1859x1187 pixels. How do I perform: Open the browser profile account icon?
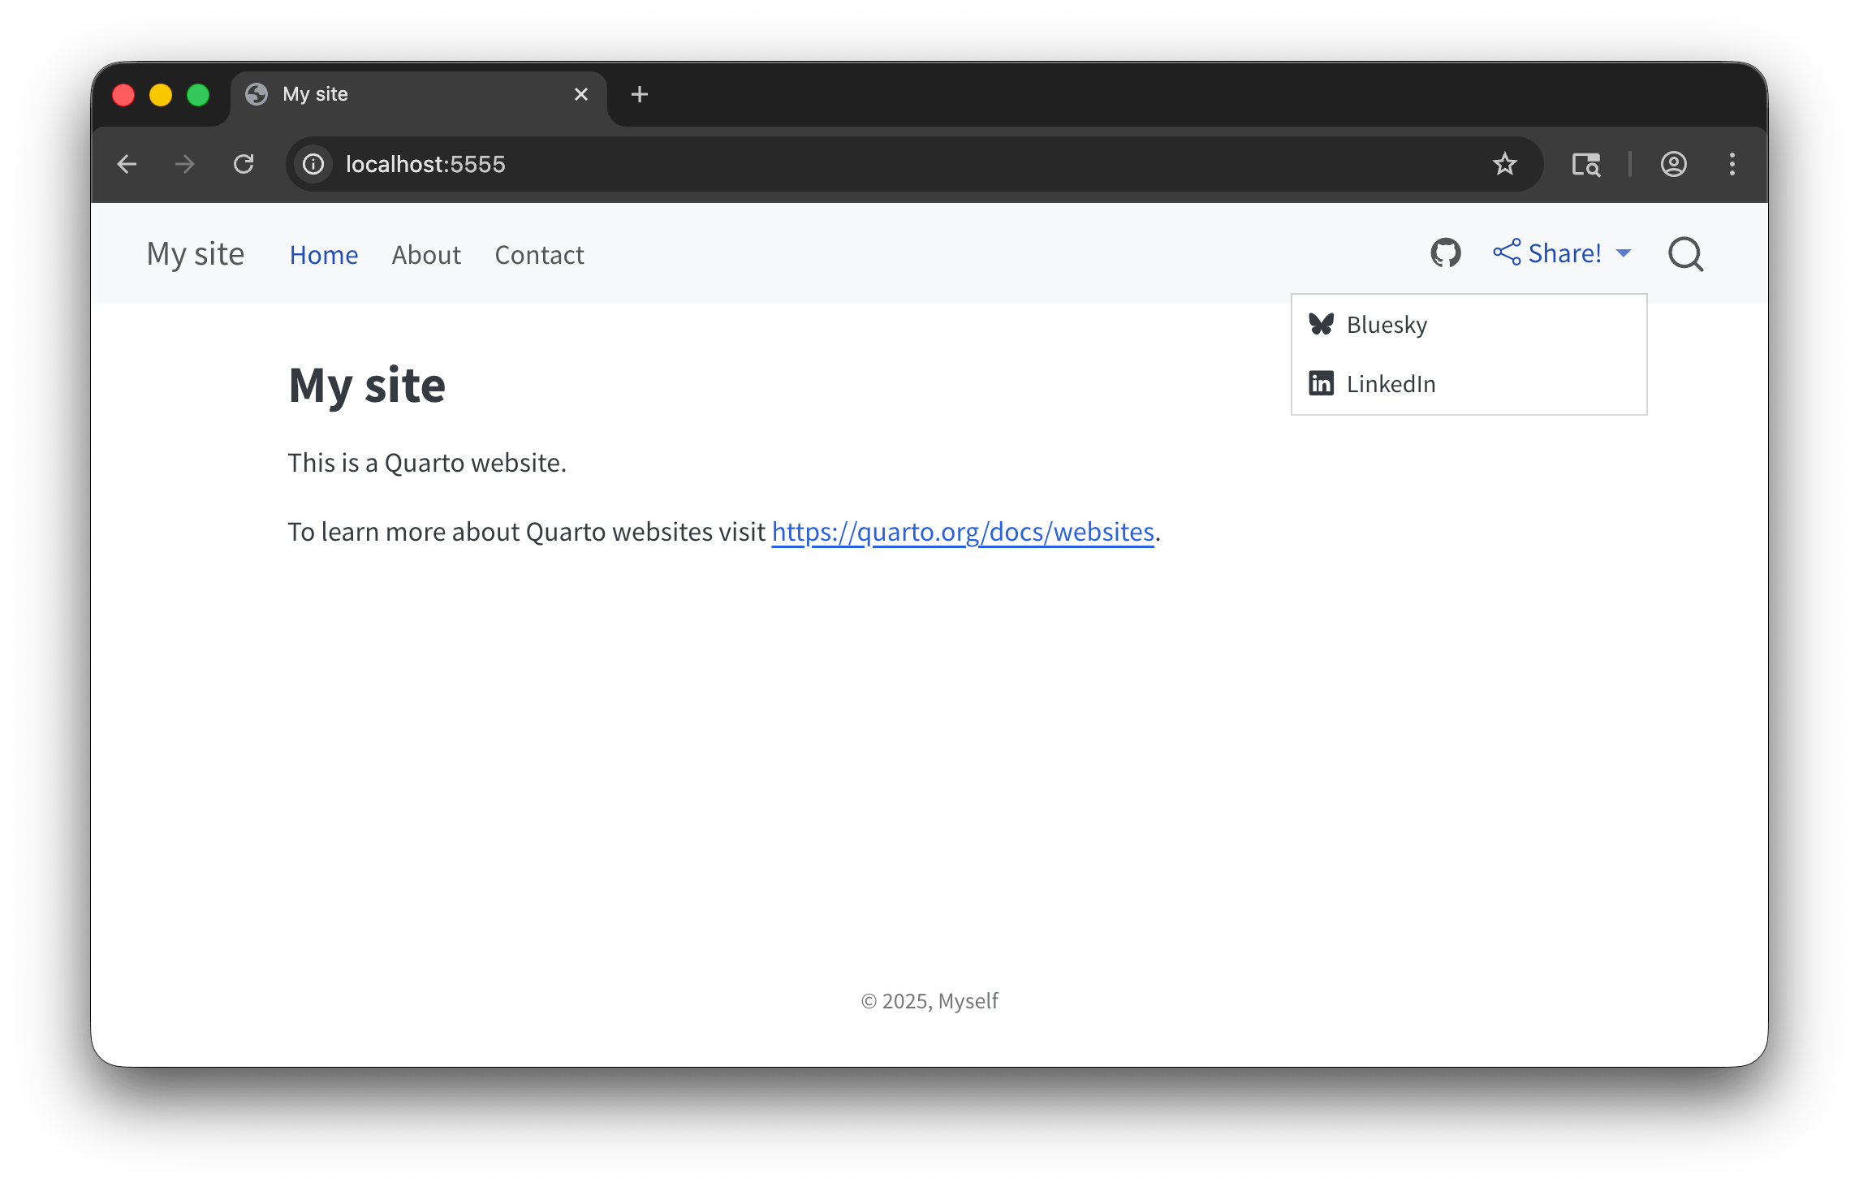[x=1673, y=164]
